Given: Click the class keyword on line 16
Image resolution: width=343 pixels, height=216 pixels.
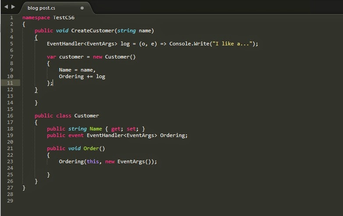Looking at the screenshot, I should click(x=64, y=116).
